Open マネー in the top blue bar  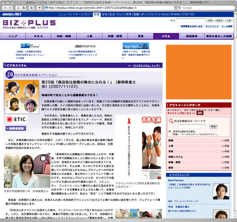point(76,14)
